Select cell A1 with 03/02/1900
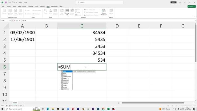This screenshot has width=197, height=111. point(22,32)
